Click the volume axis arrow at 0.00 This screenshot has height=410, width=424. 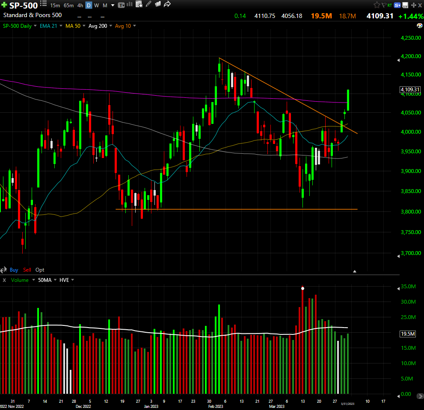(x=398, y=396)
